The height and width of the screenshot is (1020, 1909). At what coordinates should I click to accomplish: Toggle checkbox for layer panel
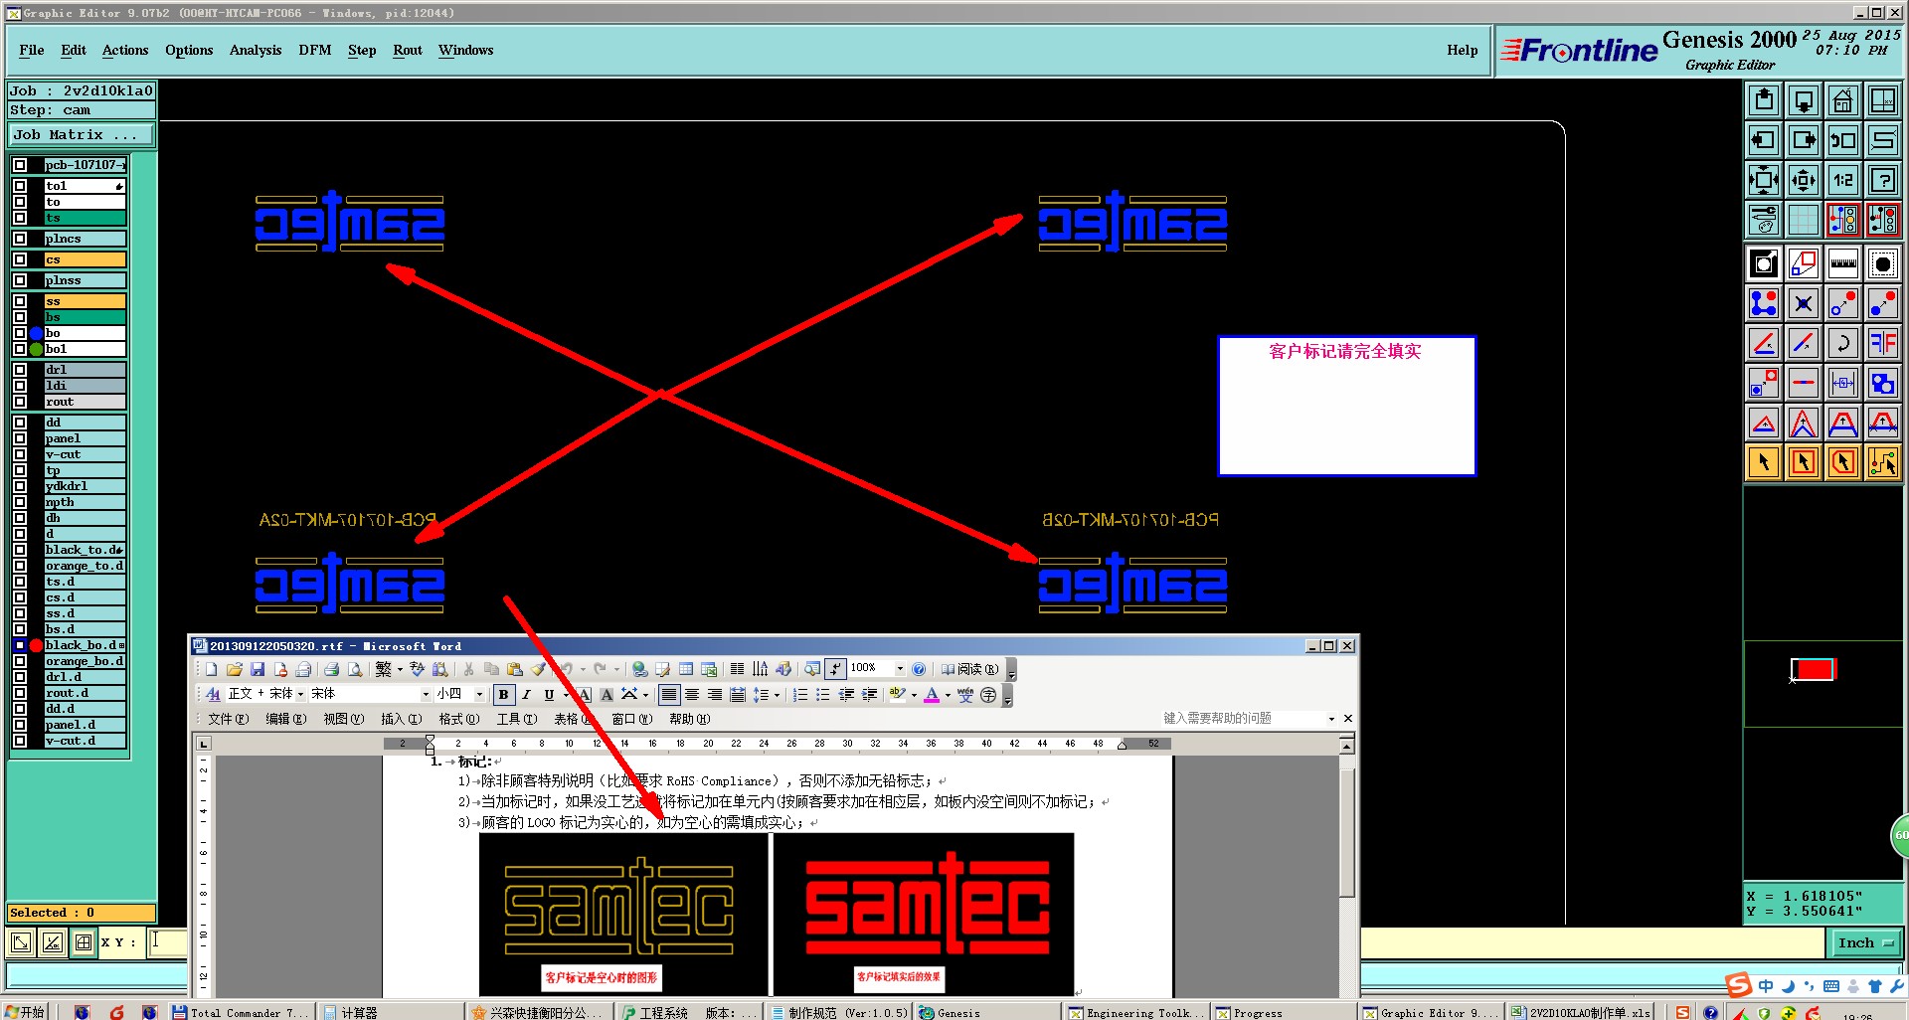click(x=20, y=438)
